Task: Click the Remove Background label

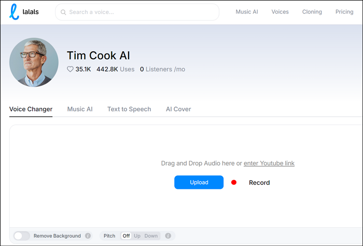Action: (57, 236)
